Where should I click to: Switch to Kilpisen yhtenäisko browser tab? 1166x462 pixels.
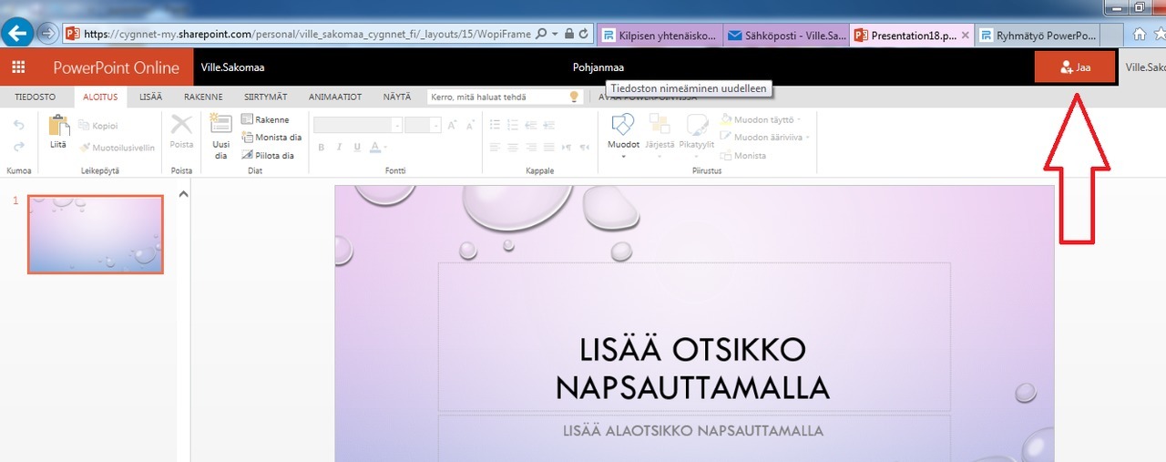click(x=660, y=36)
